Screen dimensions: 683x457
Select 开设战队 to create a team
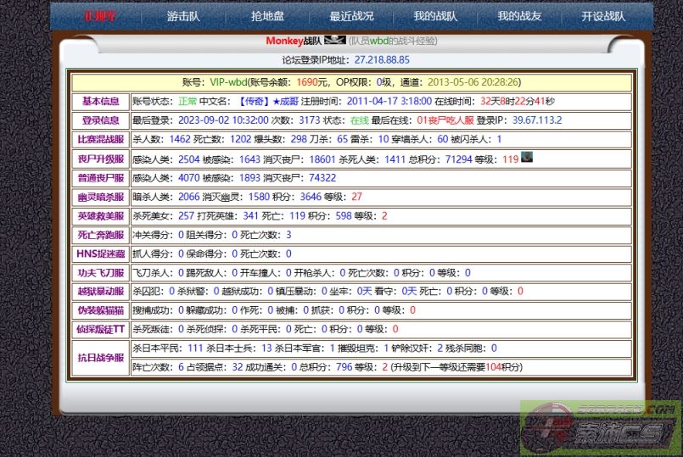[x=603, y=16]
